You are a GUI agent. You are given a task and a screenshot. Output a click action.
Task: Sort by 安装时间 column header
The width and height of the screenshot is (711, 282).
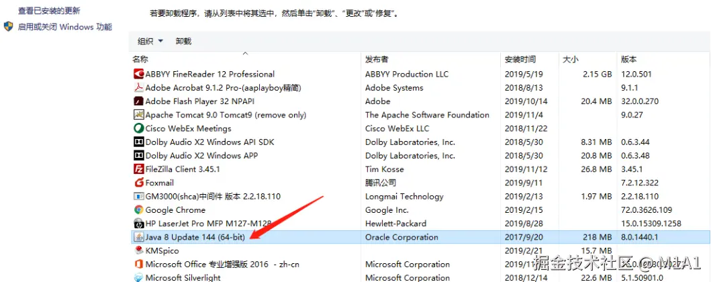520,60
